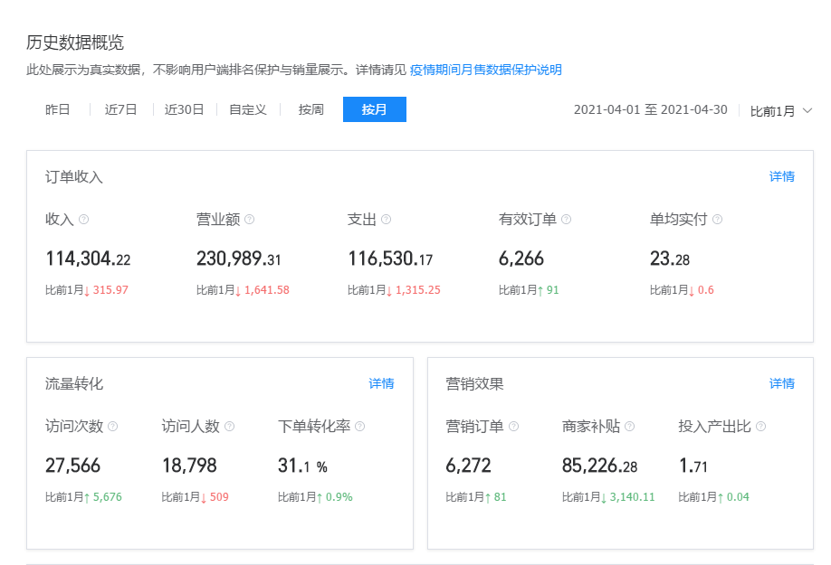Select the 自定义 time range tab

point(247,109)
